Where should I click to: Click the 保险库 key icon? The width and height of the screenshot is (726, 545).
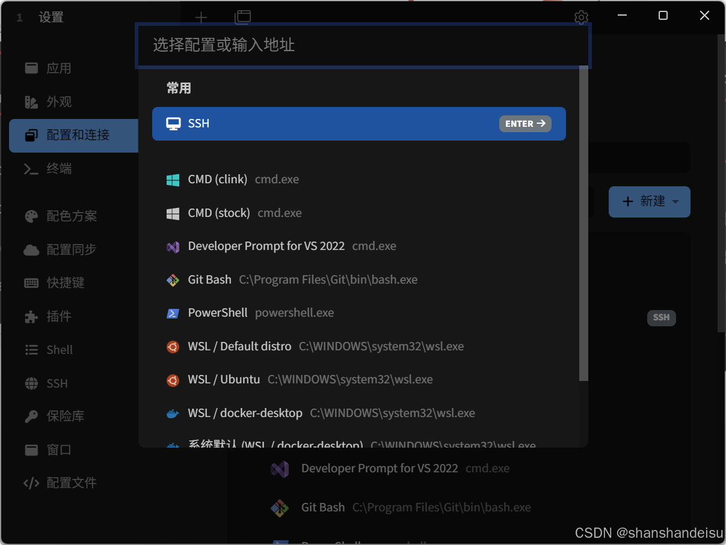(31, 416)
